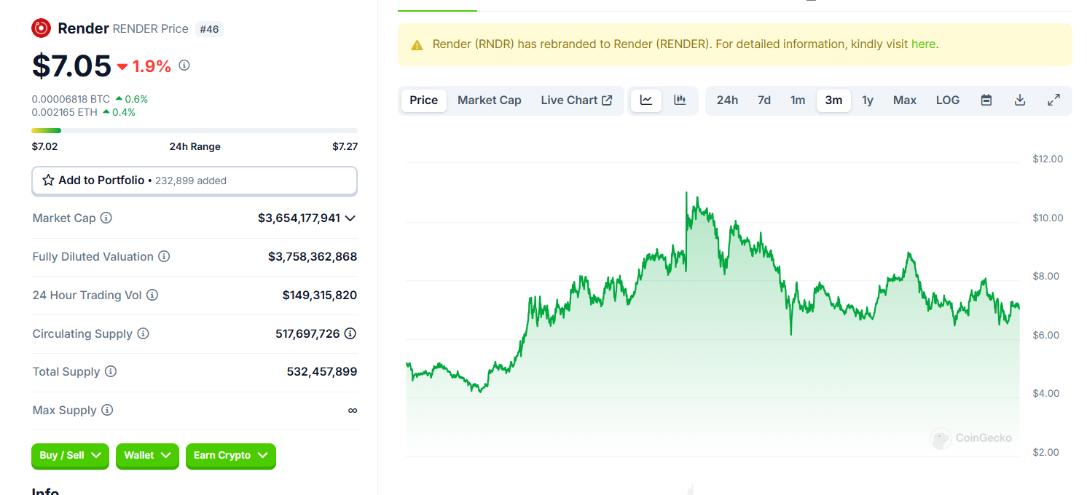
Task: Toggle LOG scale on chart
Action: point(948,100)
